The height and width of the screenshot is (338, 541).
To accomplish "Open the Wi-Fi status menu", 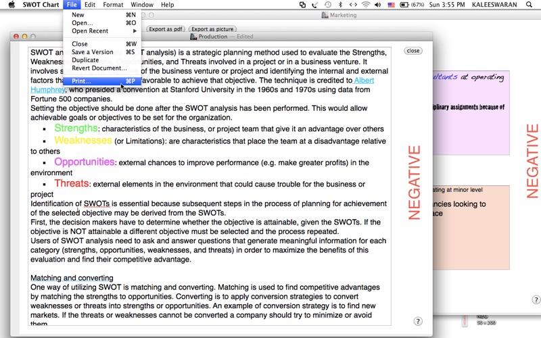I will pyautogui.click(x=366, y=5).
